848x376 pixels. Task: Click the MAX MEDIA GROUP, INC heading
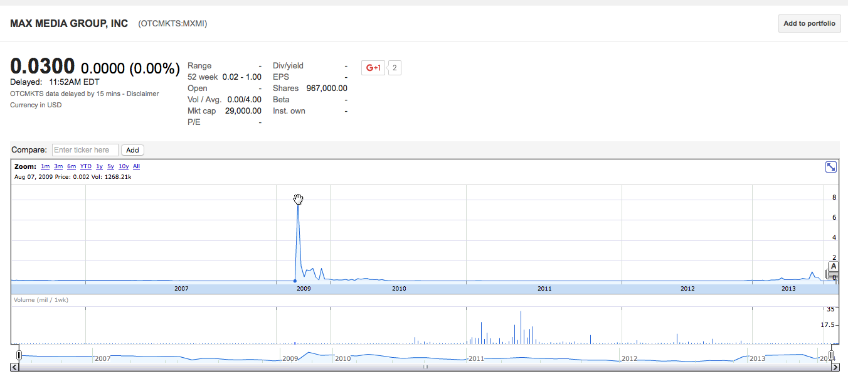tap(69, 24)
